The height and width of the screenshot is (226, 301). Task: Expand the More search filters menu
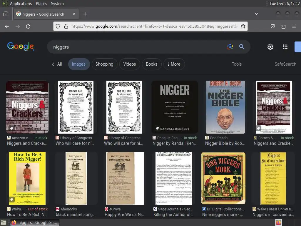click(174, 64)
